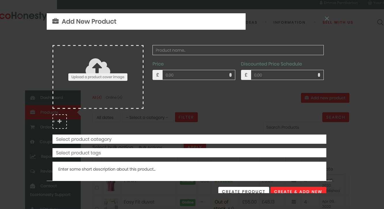Click the short description text area

(189, 171)
